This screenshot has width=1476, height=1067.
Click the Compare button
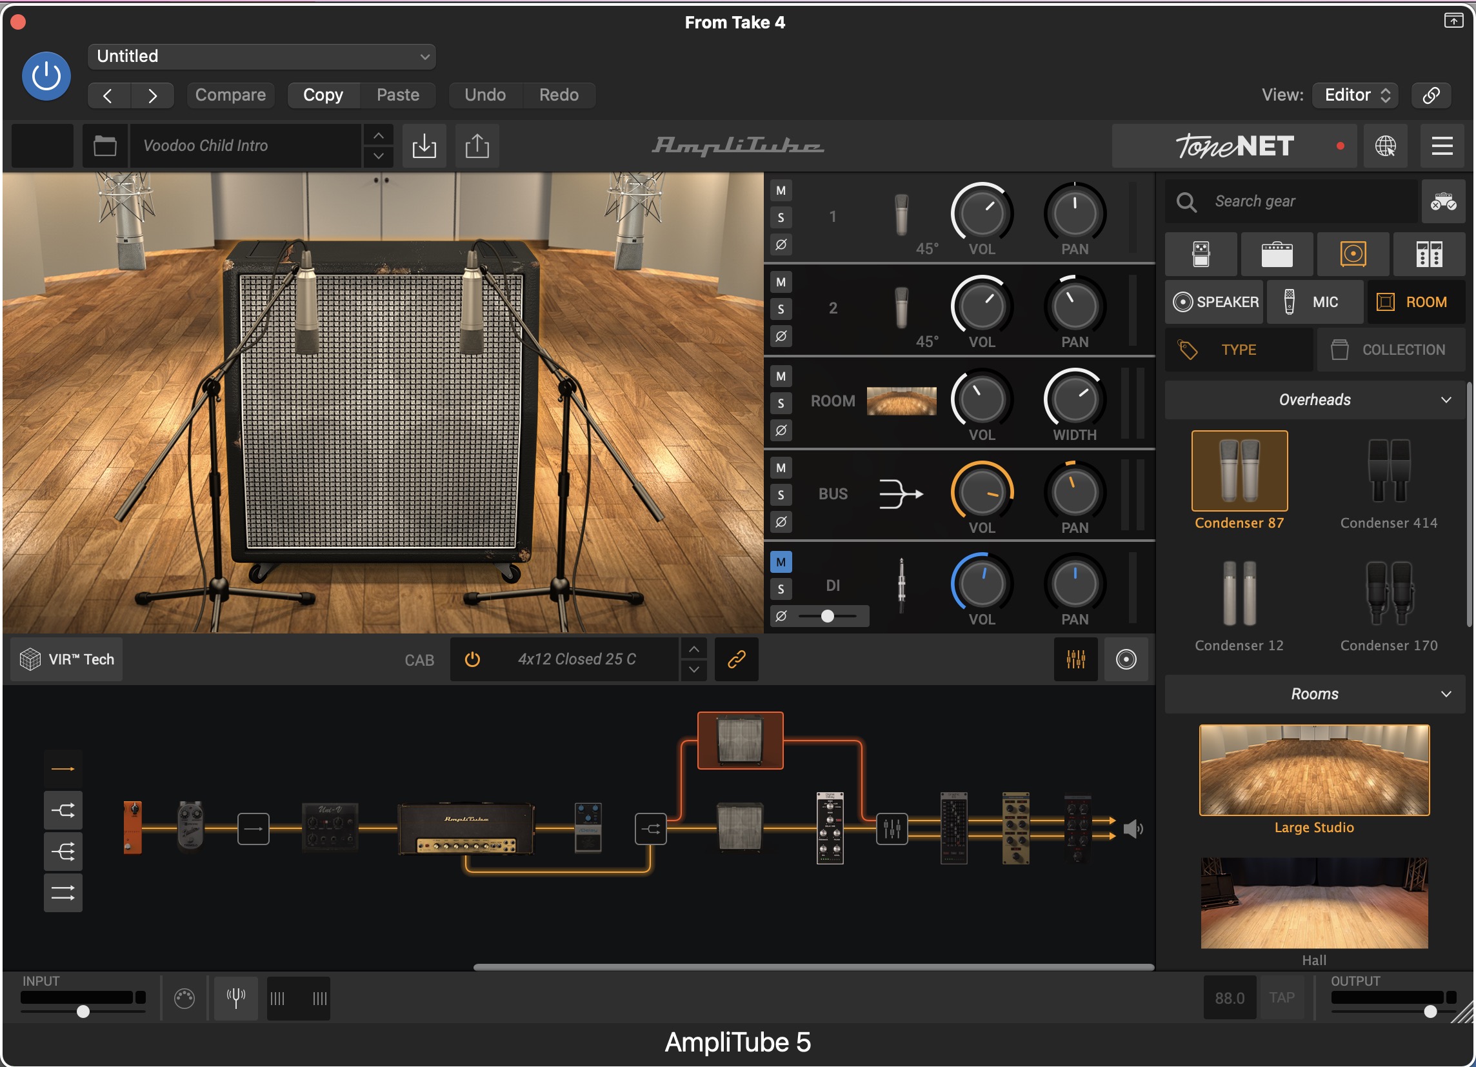pyautogui.click(x=230, y=95)
